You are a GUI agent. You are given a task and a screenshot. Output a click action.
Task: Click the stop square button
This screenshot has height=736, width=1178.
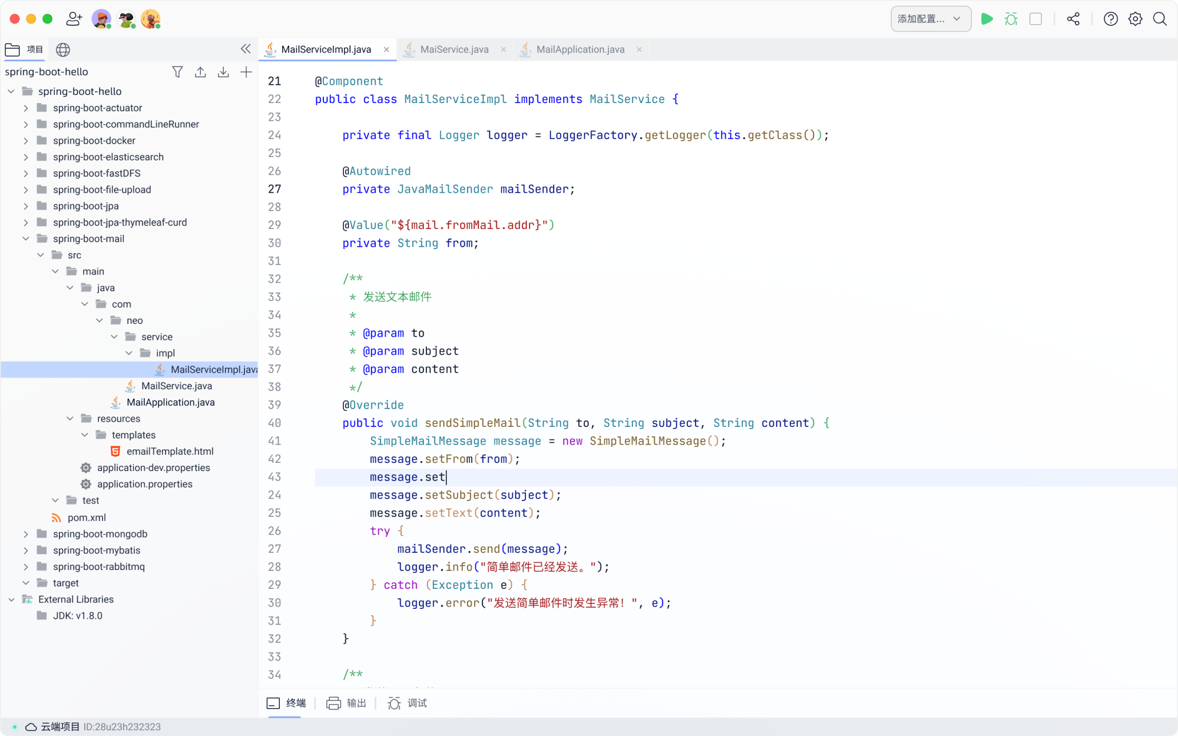1035,19
